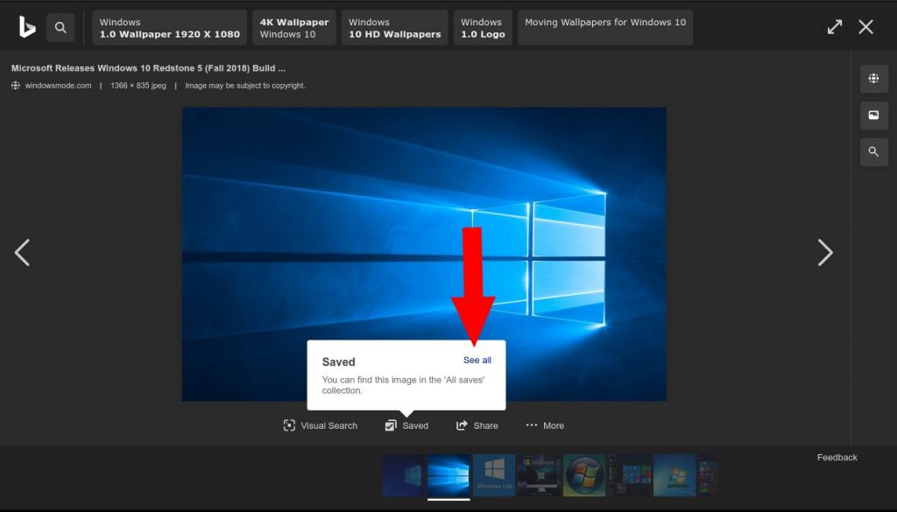The width and height of the screenshot is (897, 512).
Task: Click the 'Visual Search' label
Action: [x=329, y=425]
